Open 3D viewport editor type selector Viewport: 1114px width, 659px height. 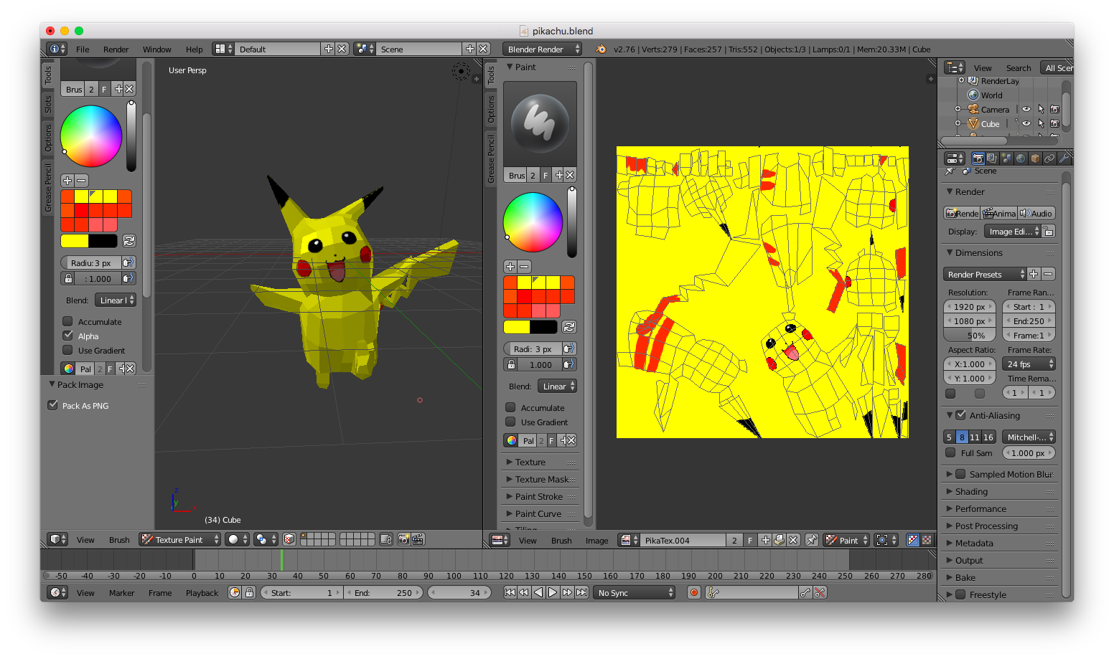[57, 539]
